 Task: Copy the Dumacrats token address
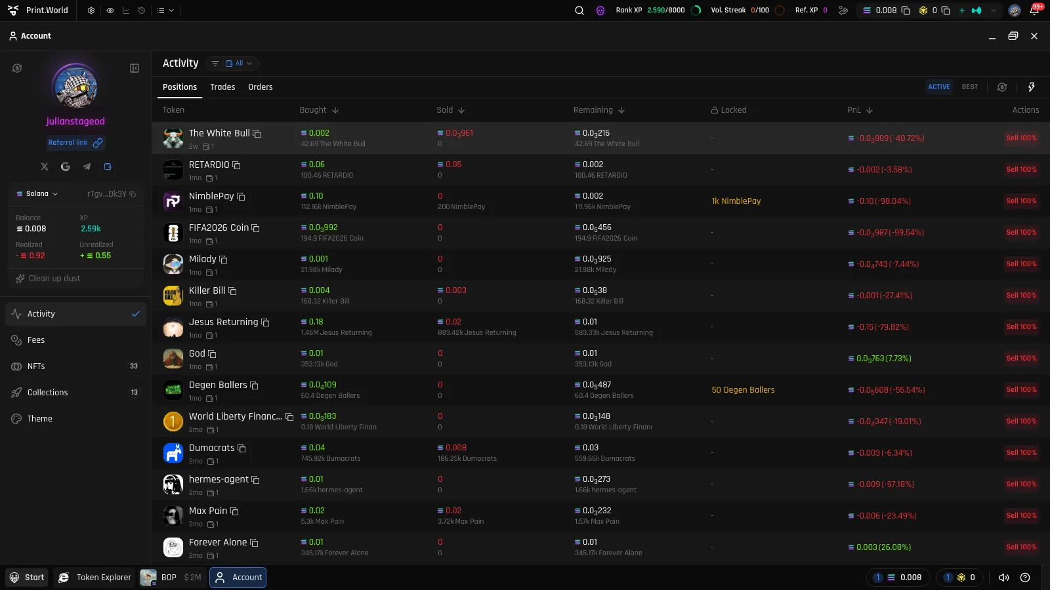(x=241, y=448)
